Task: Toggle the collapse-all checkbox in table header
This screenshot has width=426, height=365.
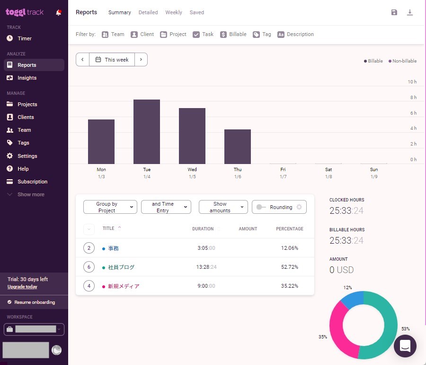Action: 89,229
